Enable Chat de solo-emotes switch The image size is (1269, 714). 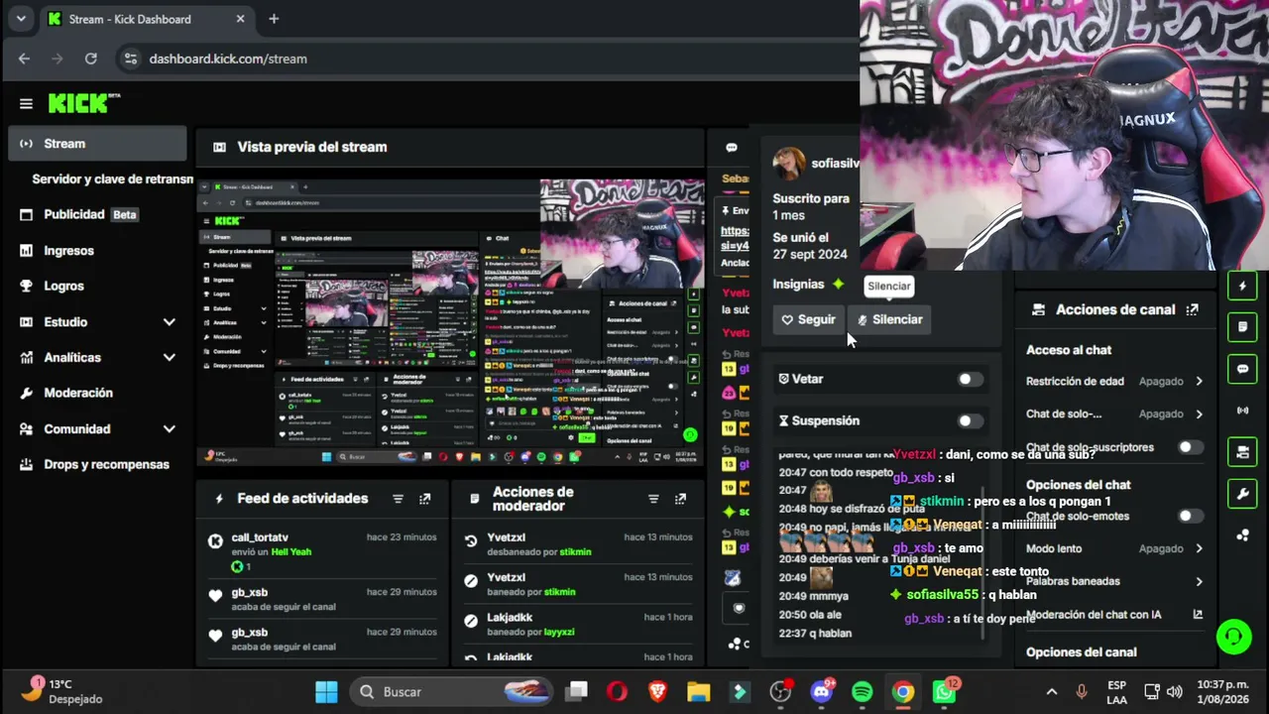[1190, 516]
